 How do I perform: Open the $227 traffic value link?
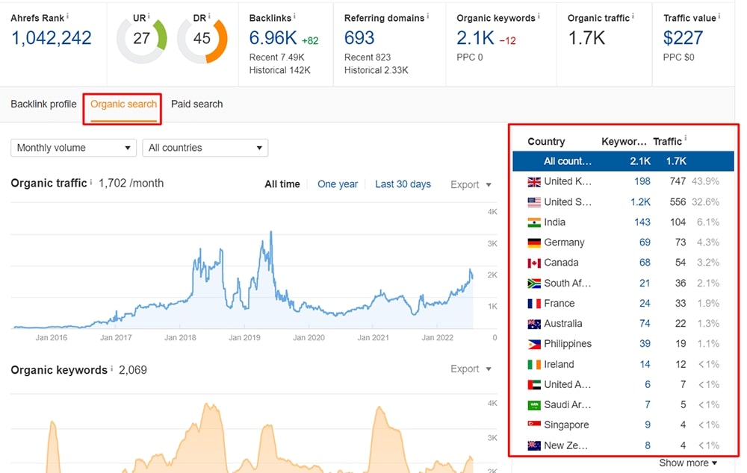click(x=683, y=37)
